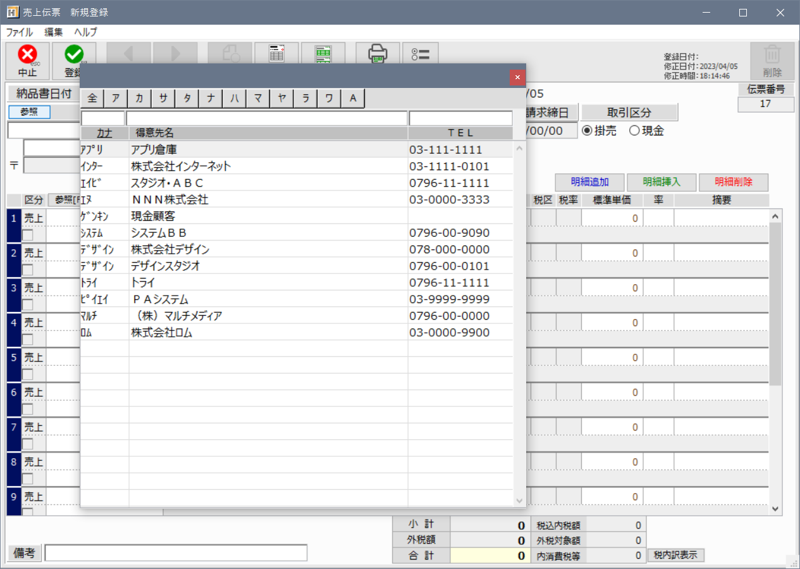Open the list options toolbar icon

(x=421, y=54)
